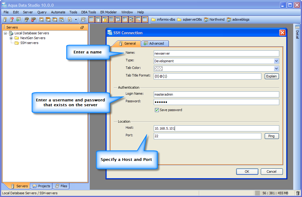Screen dimensions: 302x197
Task: Click the highlighted hierarchy diagram toolbar icon
Action: tap(131, 19)
